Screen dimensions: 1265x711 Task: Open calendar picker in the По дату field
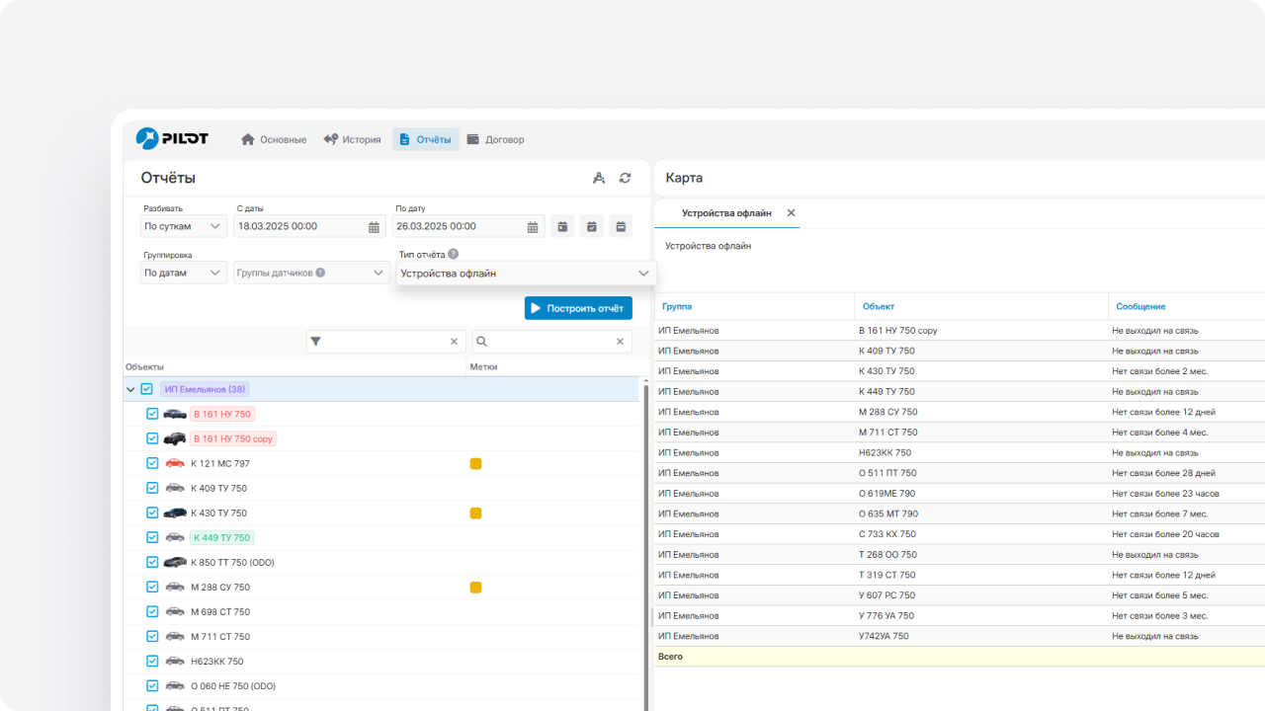pos(533,227)
